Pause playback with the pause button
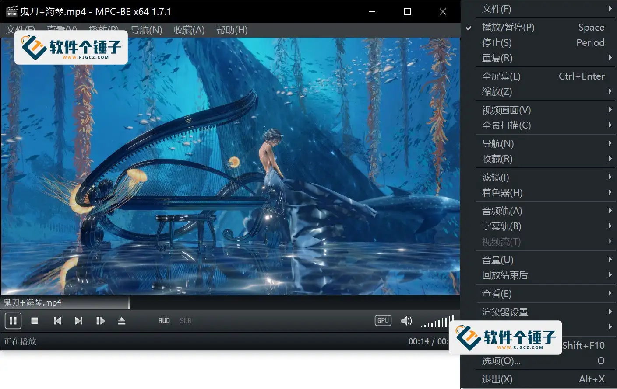This screenshot has height=389, width=617. 13,321
